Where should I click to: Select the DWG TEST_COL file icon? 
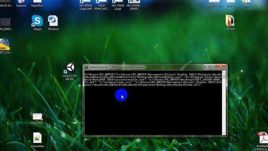[x=5, y=46]
